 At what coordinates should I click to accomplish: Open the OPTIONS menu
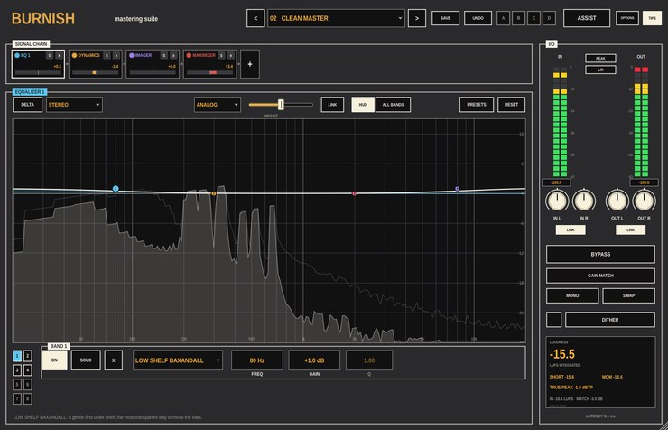tap(627, 18)
